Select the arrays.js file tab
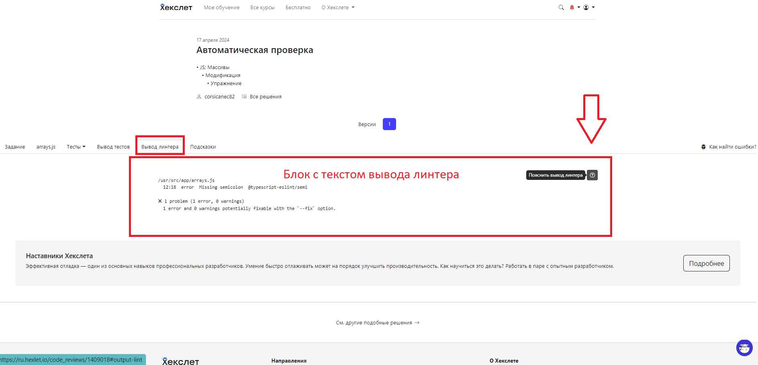Viewport: 758px width, 365px height. (x=46, y=147)
